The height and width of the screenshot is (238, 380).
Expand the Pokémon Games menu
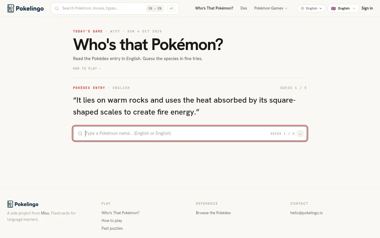[x=271, y=8]
